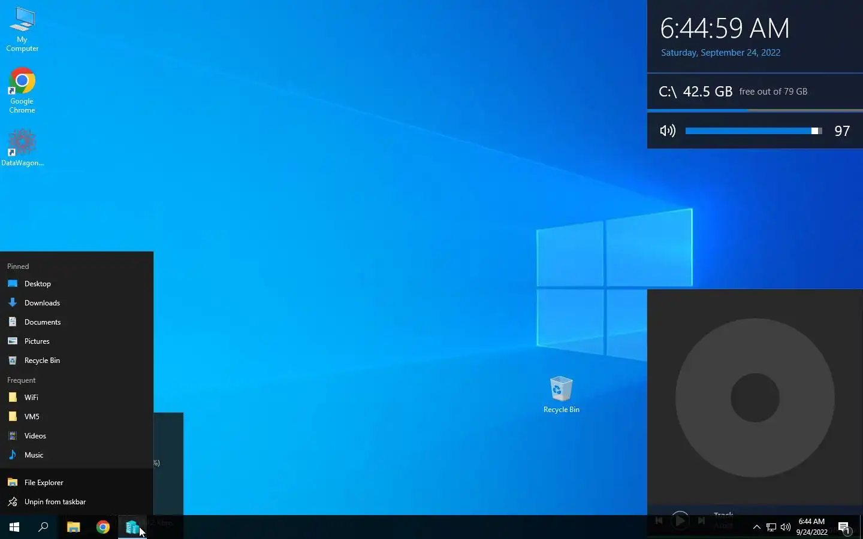The image size is (863, 539).
Task: Open File Explorer taskbar icon
Action: pos(73,527)
